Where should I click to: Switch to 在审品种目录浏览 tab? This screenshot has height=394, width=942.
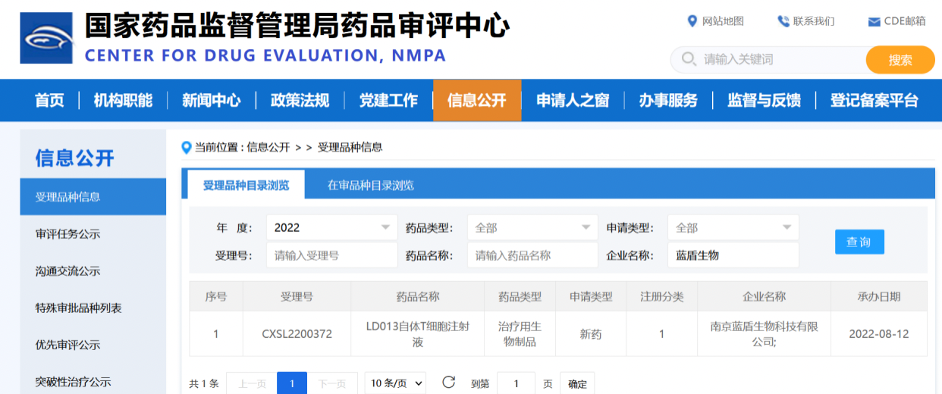pyautogui.click(x=370, y=185)
